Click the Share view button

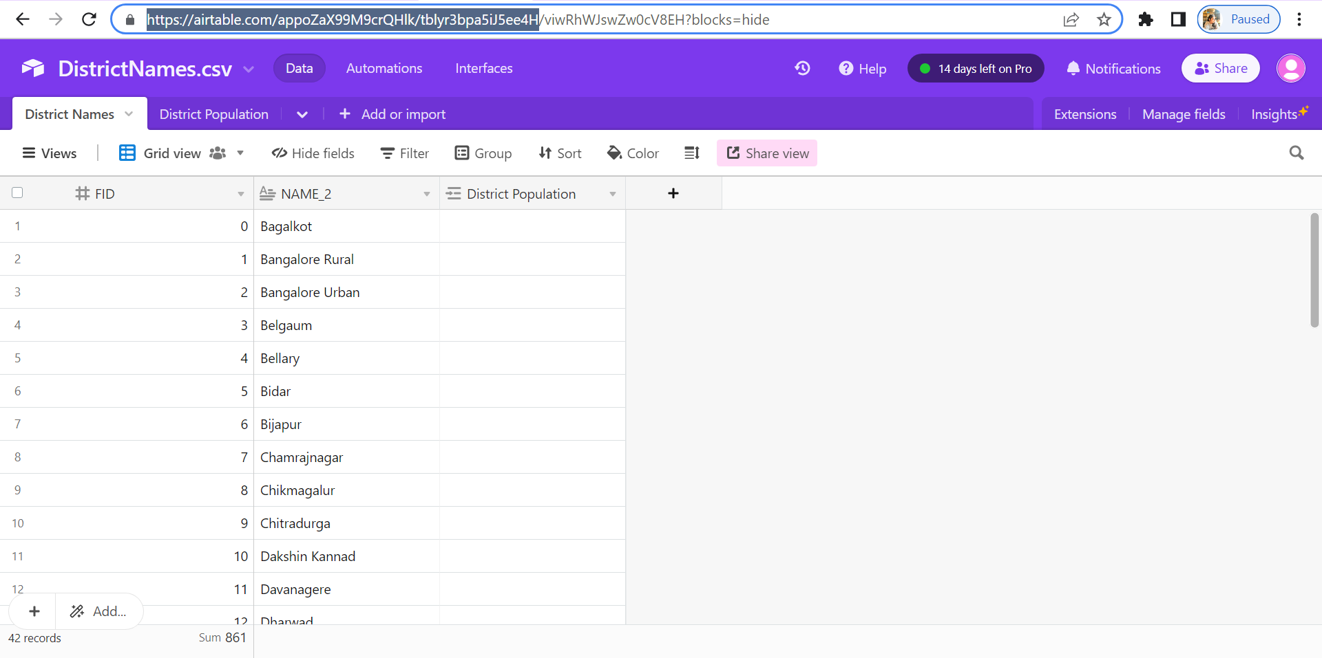point(767,153)
